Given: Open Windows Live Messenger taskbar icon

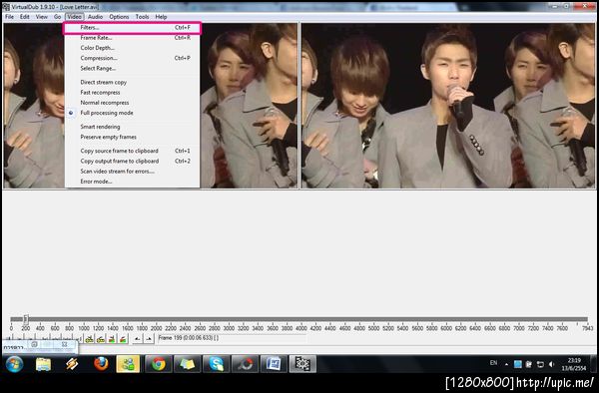Looking at the screenshot, I should click(128, 364).
